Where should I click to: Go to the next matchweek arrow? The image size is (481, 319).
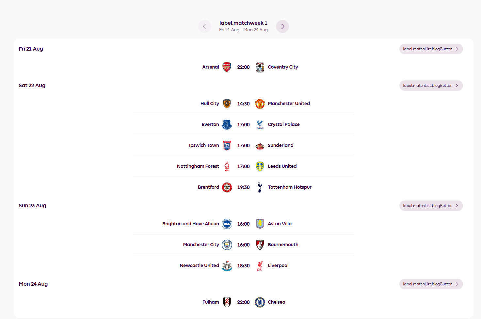point(282,26)
